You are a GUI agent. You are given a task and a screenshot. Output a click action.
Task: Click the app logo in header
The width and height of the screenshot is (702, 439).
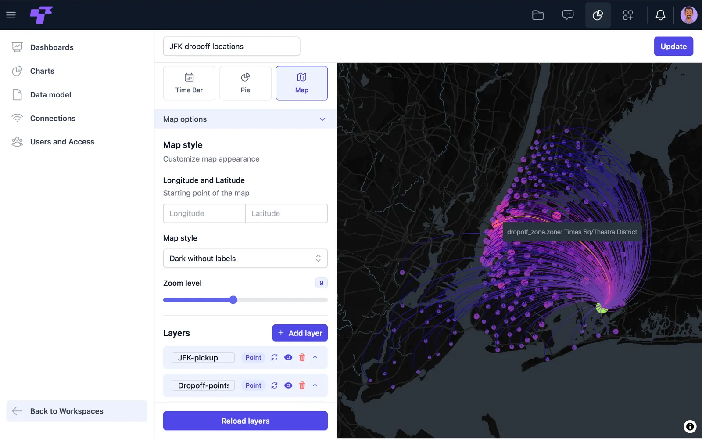[x=41, y=15]
